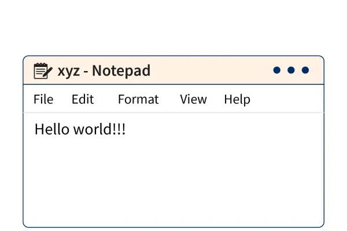Click the notepad icon in title bar

[42, 71]
